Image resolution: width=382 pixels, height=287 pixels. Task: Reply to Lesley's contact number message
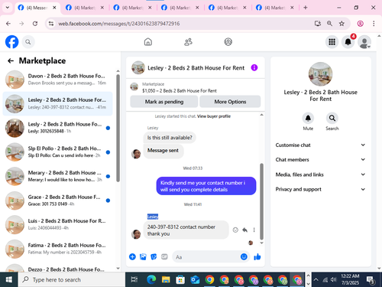coord(244,230)
